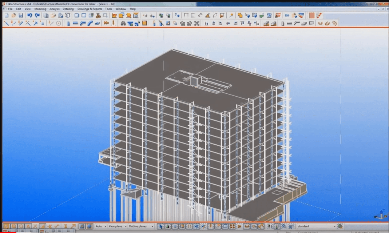This screenshot has width=389, height=233.
Task: Redo the last undone action
Action: [37, 15]
